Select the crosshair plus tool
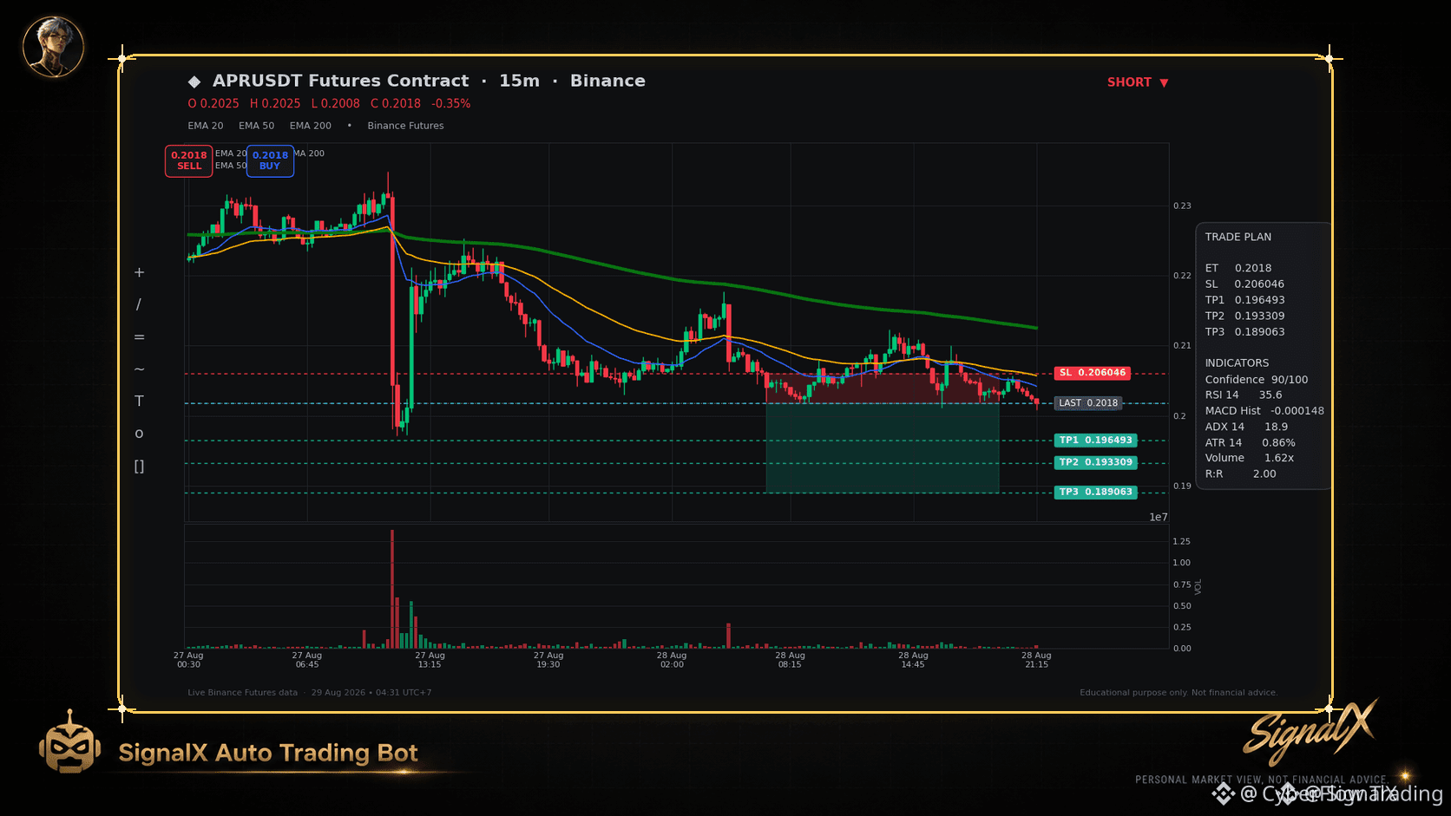The height and width of the screenshot is (816, 1451). click(x=139, y=272)
